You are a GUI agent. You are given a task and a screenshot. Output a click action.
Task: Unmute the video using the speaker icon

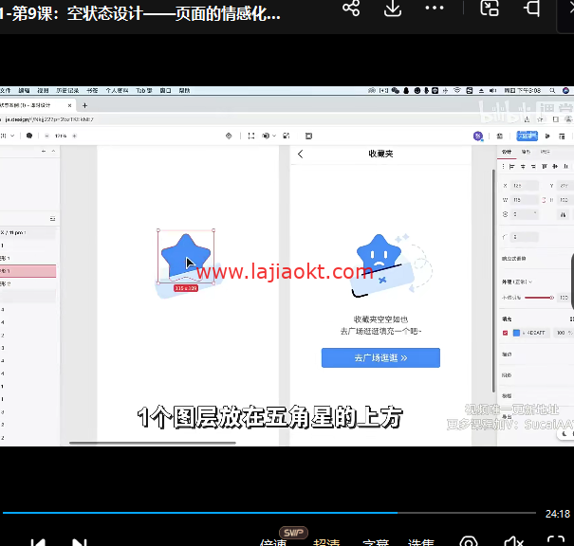(x=513, y=541)
